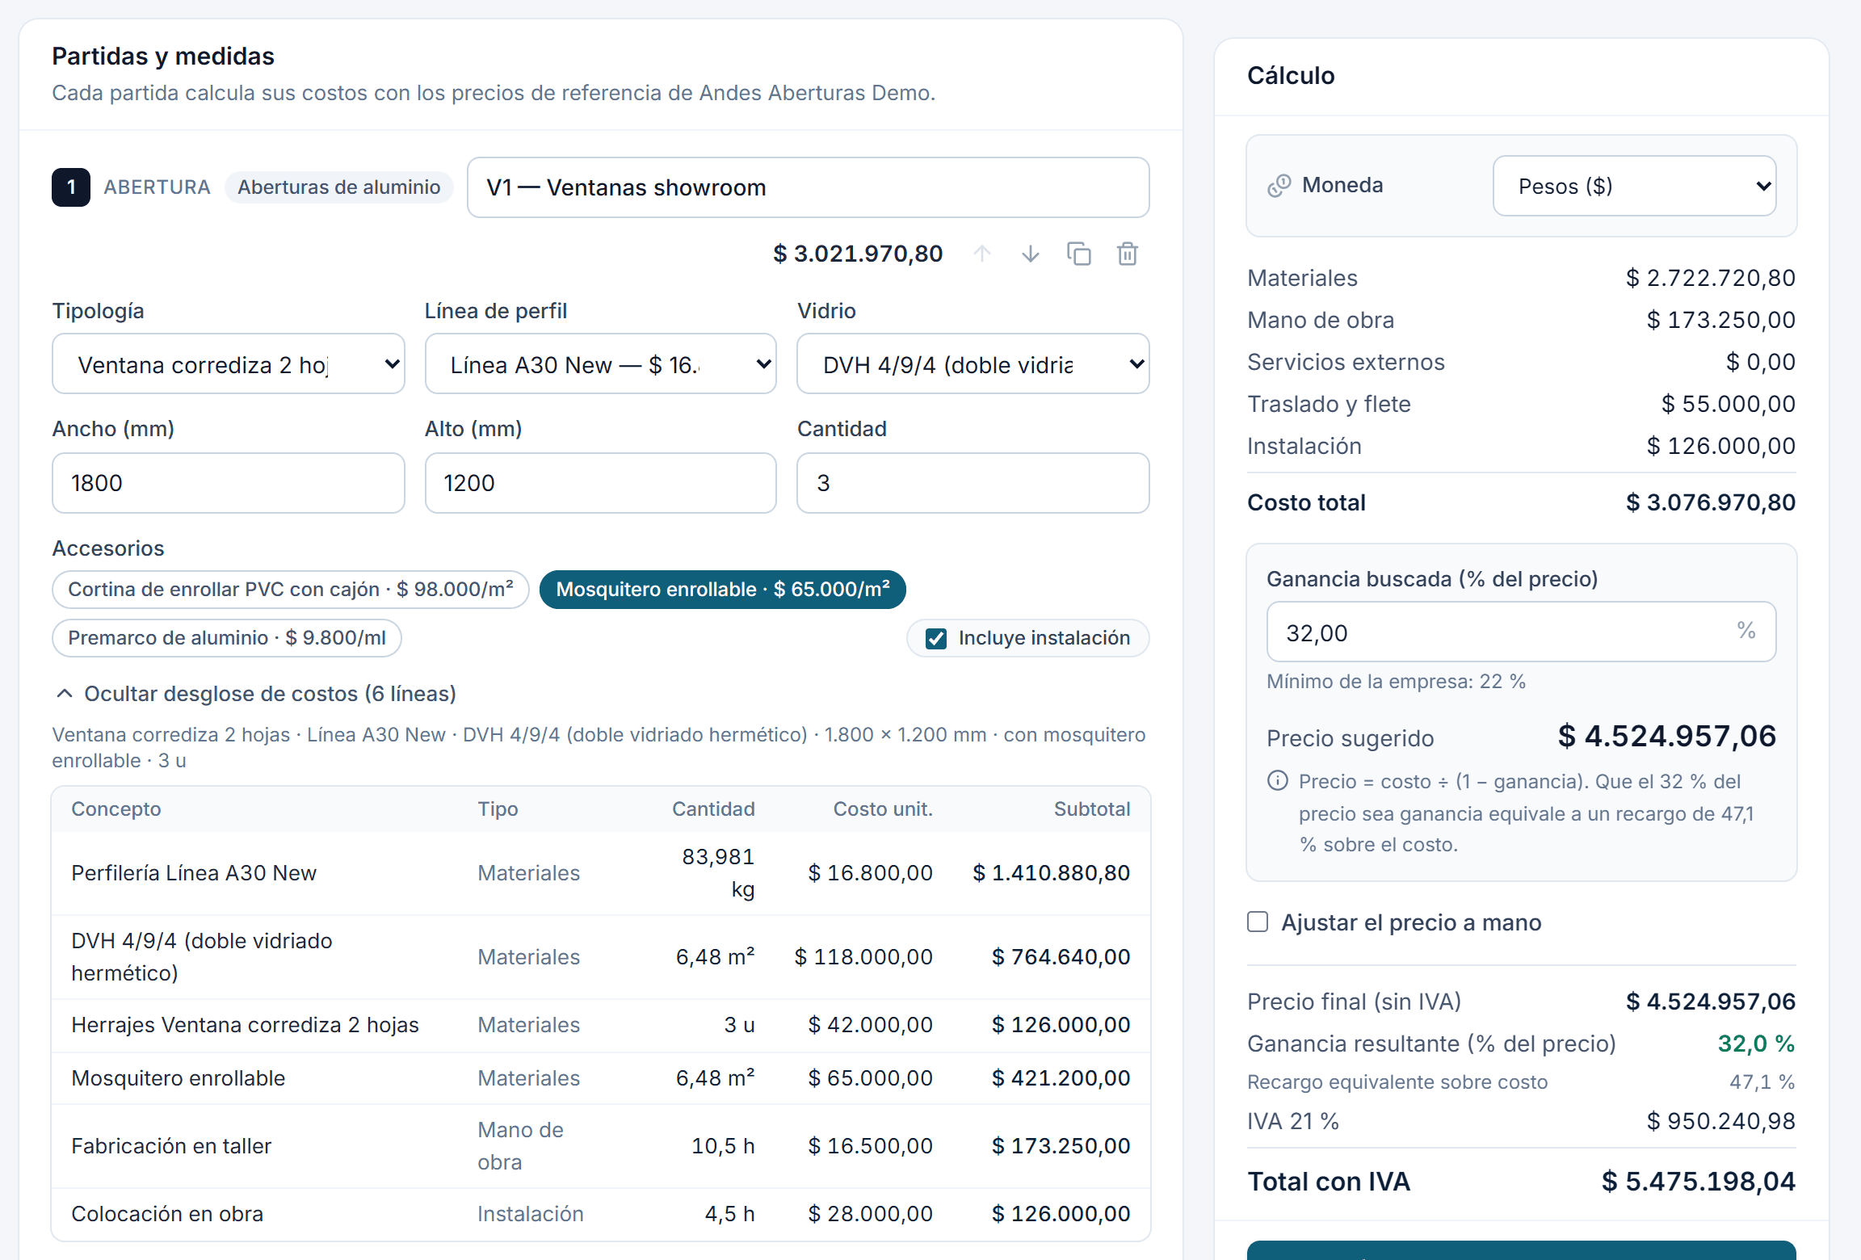Click the Total con IVA amount
This screenshot has height=1260, width=1861.
(1699, 1182)
